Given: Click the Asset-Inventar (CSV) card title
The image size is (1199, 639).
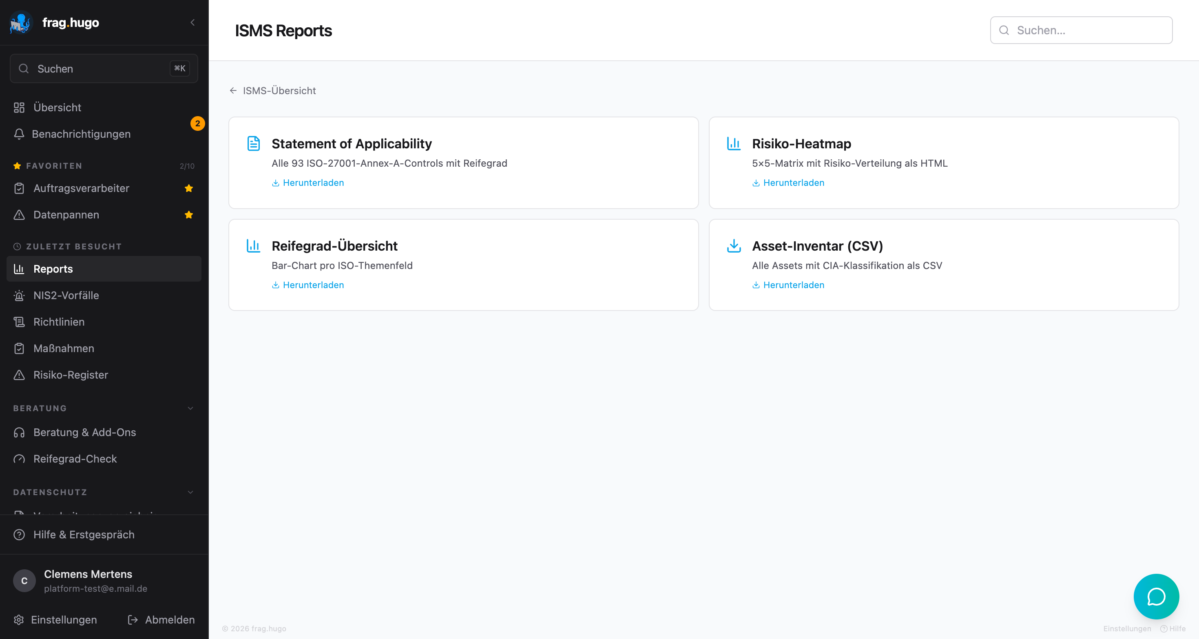Looking at the screenshot, I should (x=817, y=246).
